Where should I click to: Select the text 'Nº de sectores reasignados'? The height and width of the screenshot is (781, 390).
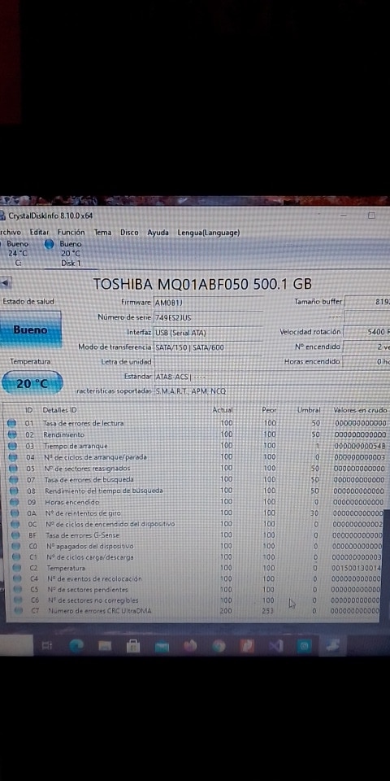click(87, 469)
